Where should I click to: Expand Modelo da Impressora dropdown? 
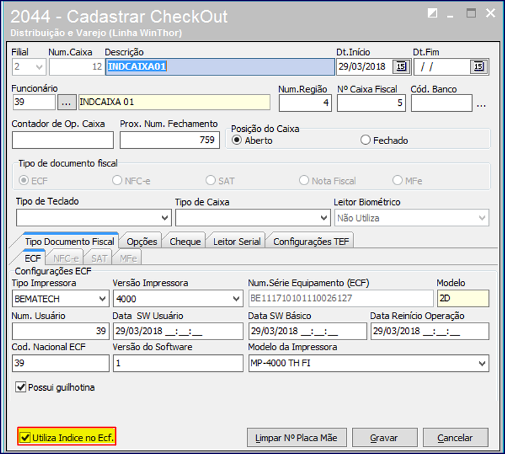click(x=482, y=364)
